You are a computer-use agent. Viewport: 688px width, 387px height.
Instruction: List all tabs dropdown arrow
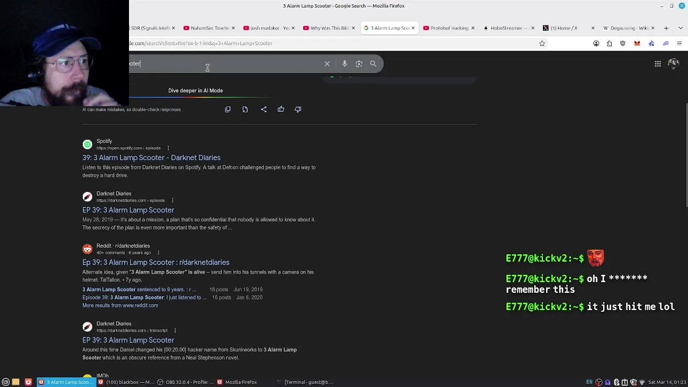click(x=679, y=28)
